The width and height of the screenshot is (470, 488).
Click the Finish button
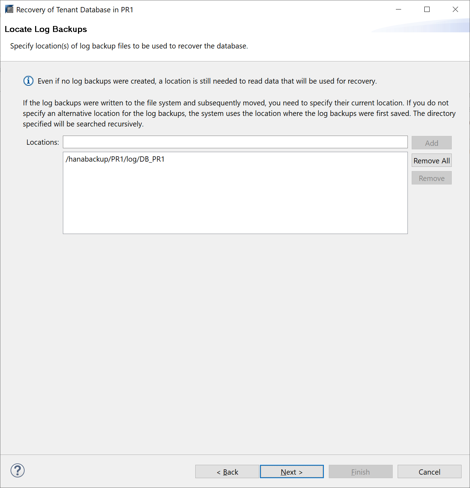pos(360,472)
